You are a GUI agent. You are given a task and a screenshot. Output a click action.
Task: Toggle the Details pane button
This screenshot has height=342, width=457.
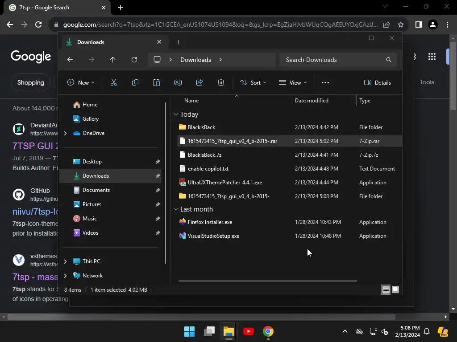coord(378,82)
